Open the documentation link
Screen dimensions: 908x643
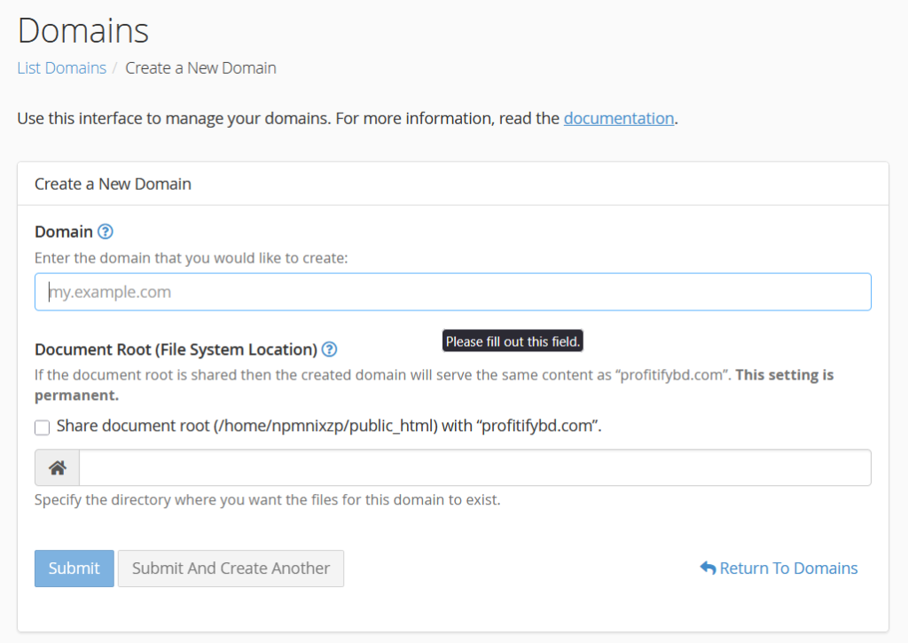click(618, 118)
